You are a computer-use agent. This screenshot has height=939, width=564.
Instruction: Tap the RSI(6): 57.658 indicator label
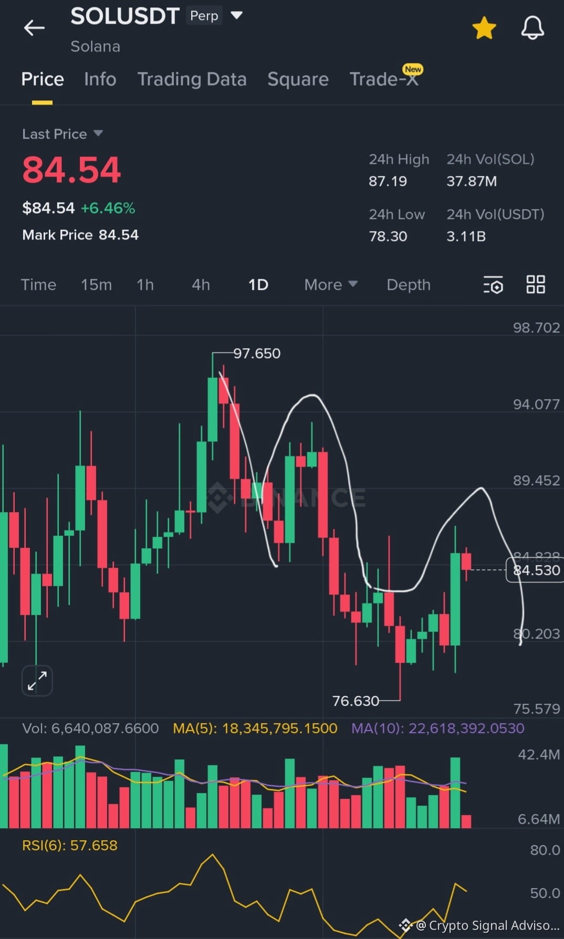[70, 846]
